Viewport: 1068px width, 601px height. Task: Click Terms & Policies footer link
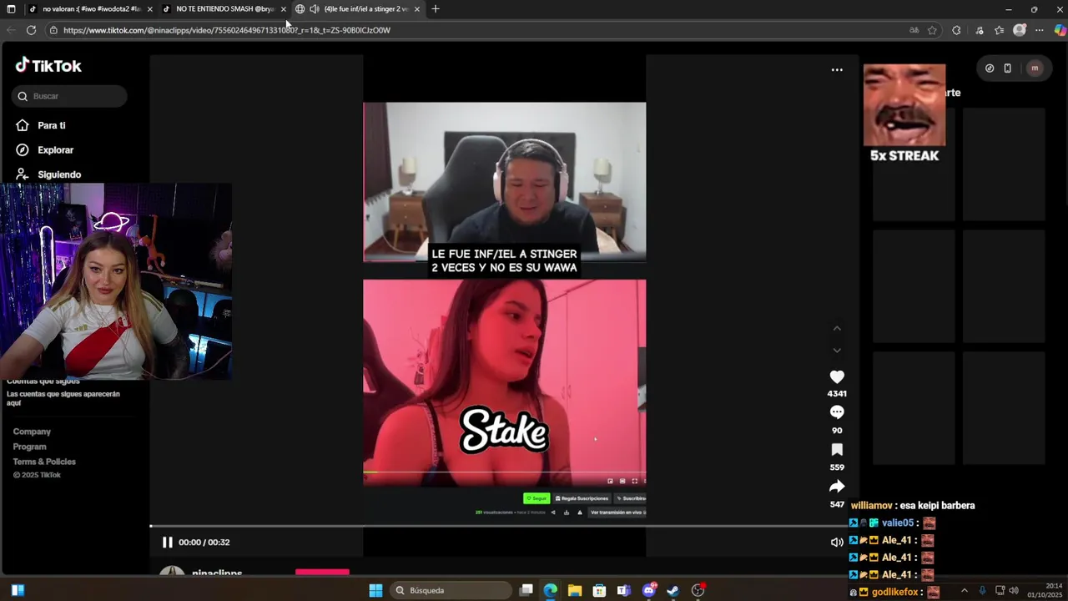[x=44, y=462]
